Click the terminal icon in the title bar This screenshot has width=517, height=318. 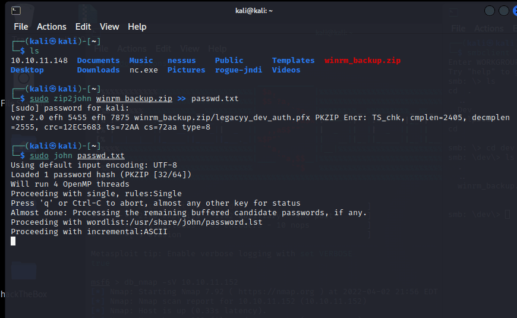pyautogui.click(x=16, y=11)
